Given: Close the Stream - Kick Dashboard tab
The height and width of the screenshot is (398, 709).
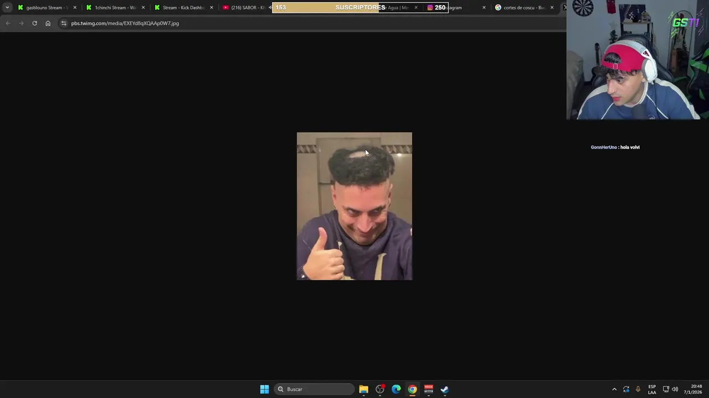Looking at the screenshot, I should pos(212,8).
